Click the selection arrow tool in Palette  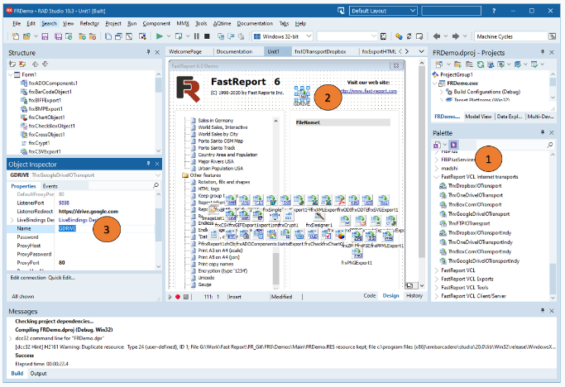pyautogui.click(x=453, y=145)
